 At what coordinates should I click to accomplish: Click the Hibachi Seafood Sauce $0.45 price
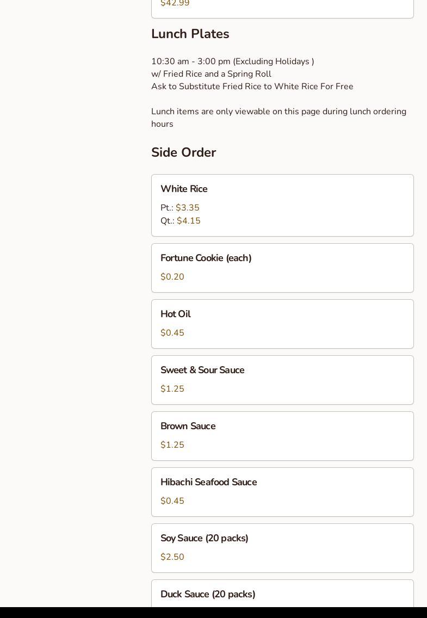[172, 500]
